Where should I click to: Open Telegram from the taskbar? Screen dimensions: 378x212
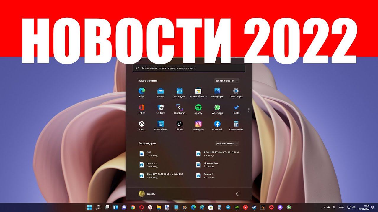click(x=228, y=207)
